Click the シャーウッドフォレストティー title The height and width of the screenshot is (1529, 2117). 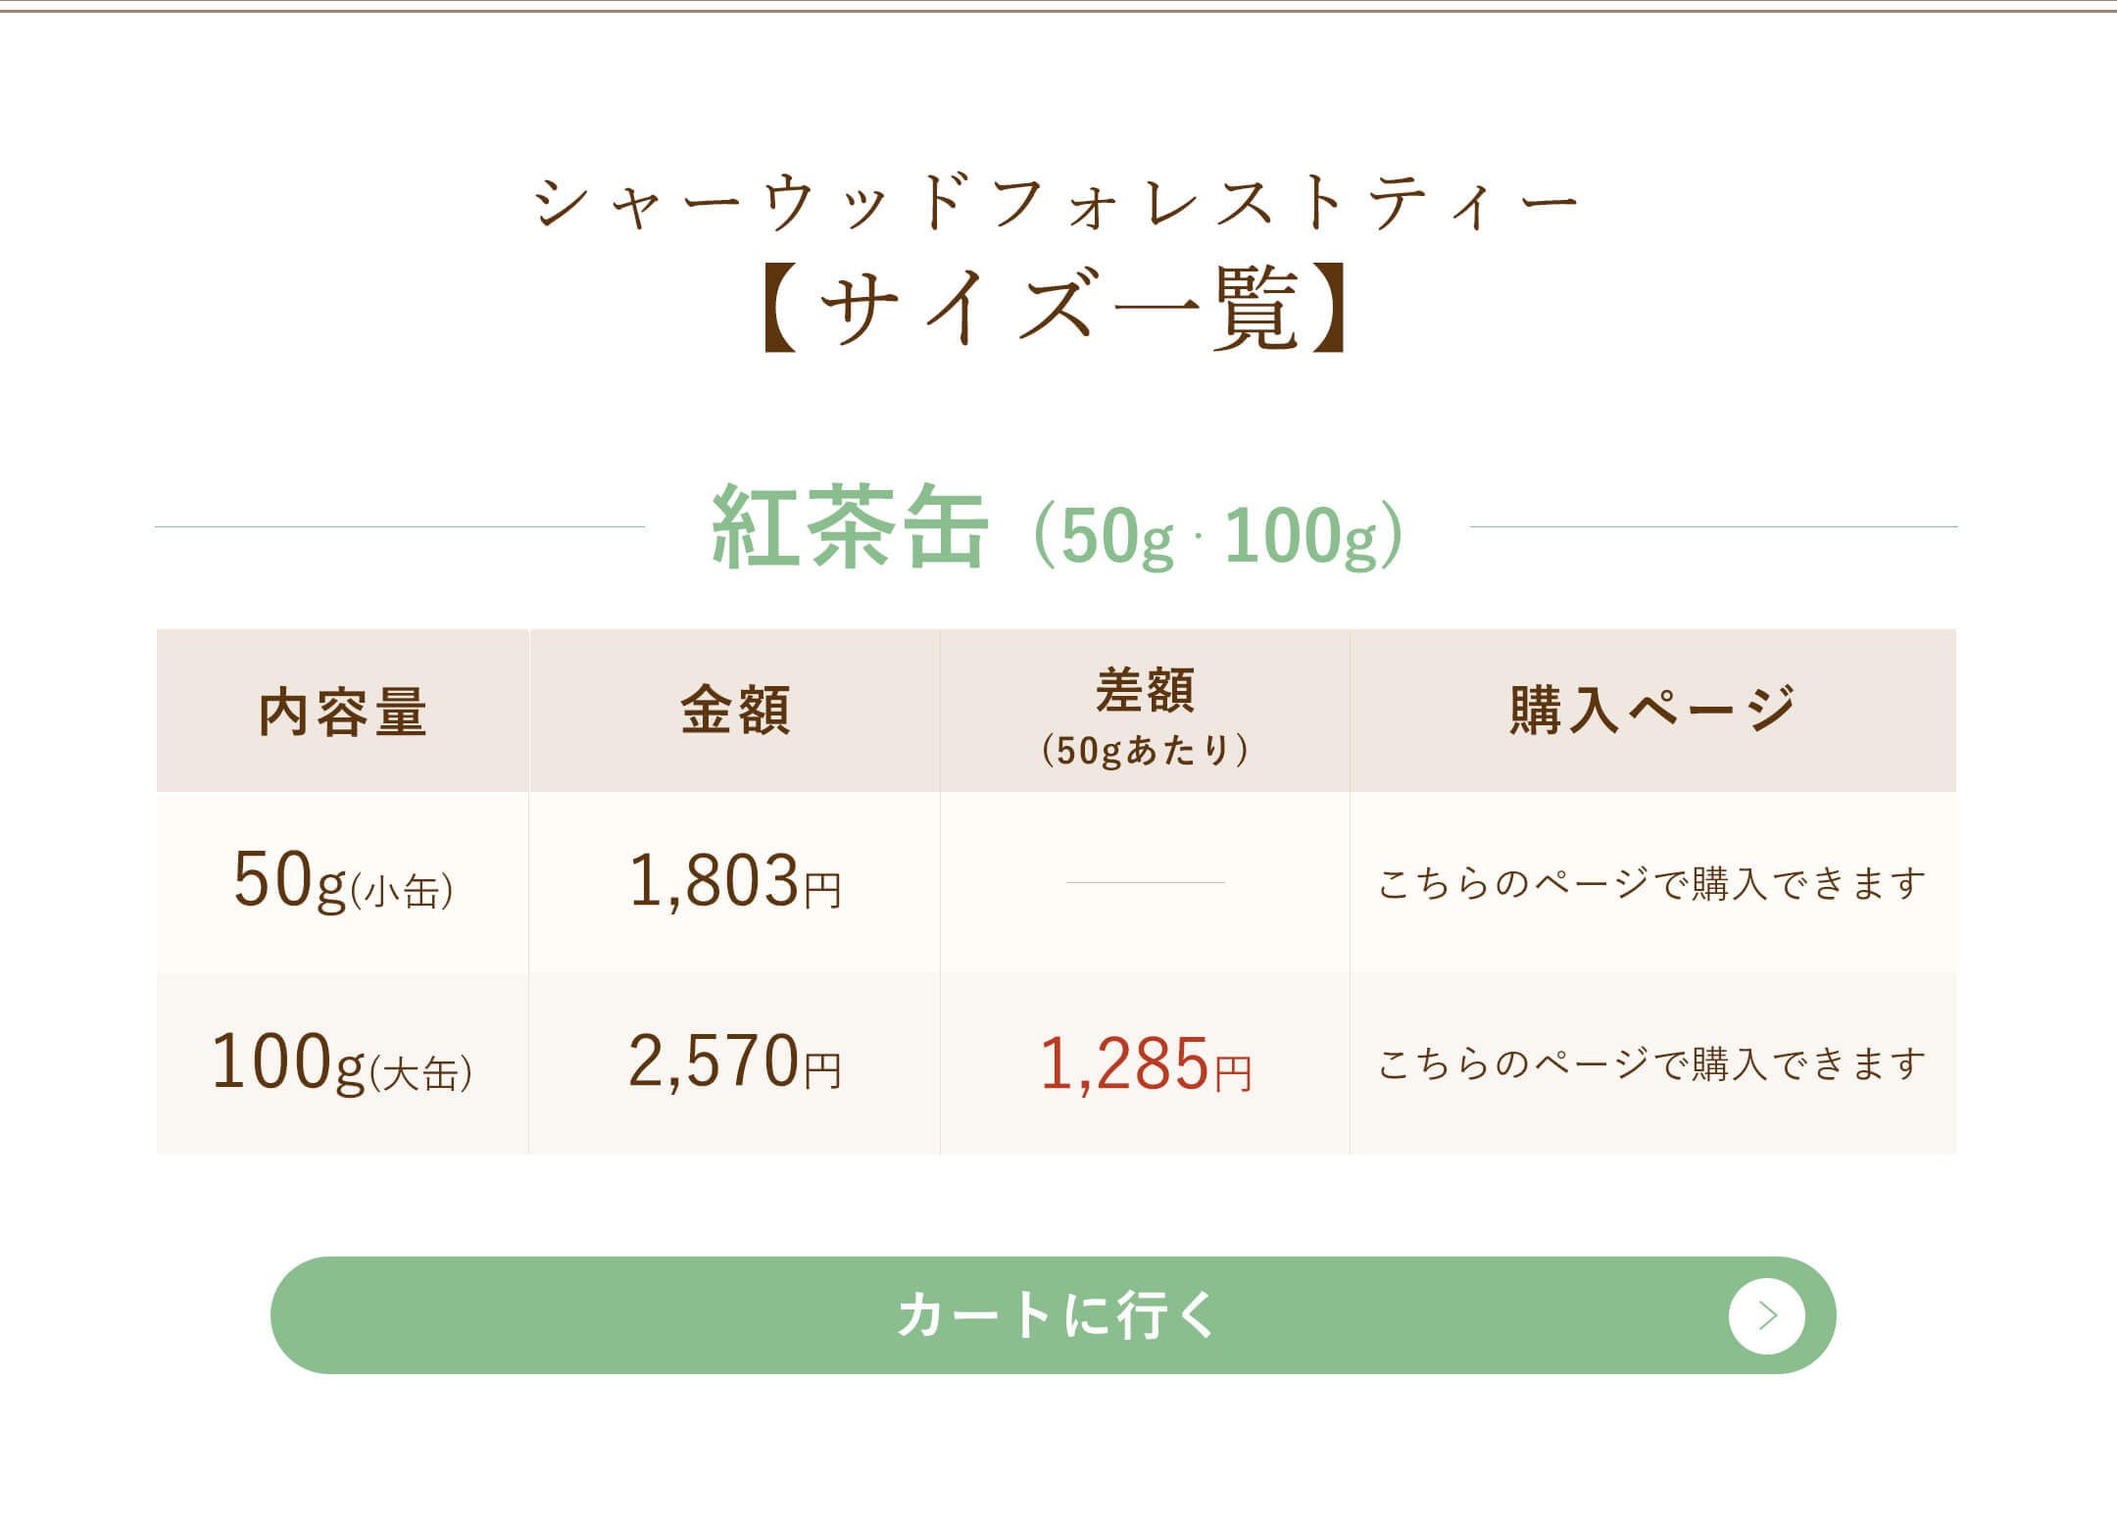pos(1057,203)
